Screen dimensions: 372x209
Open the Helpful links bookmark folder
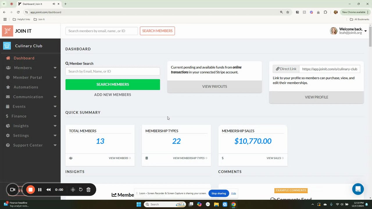[21, 19]
